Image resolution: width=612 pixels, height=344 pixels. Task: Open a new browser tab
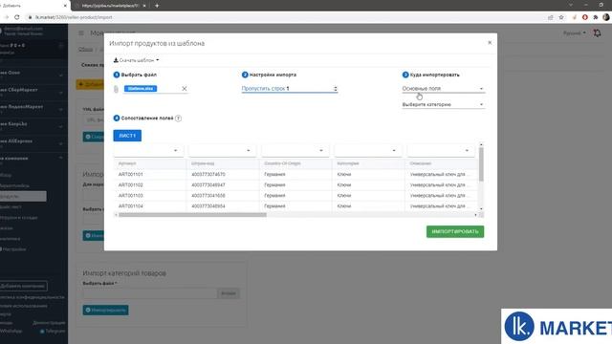(157, 6)
